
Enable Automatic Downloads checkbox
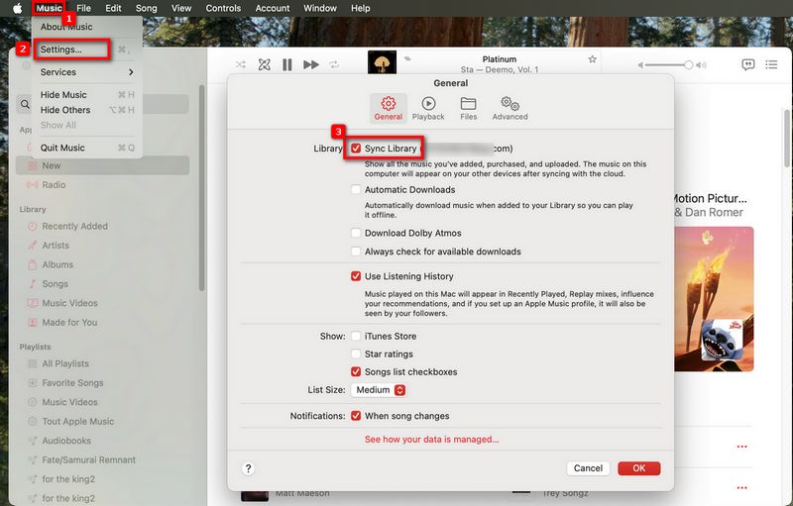[356, 189]
